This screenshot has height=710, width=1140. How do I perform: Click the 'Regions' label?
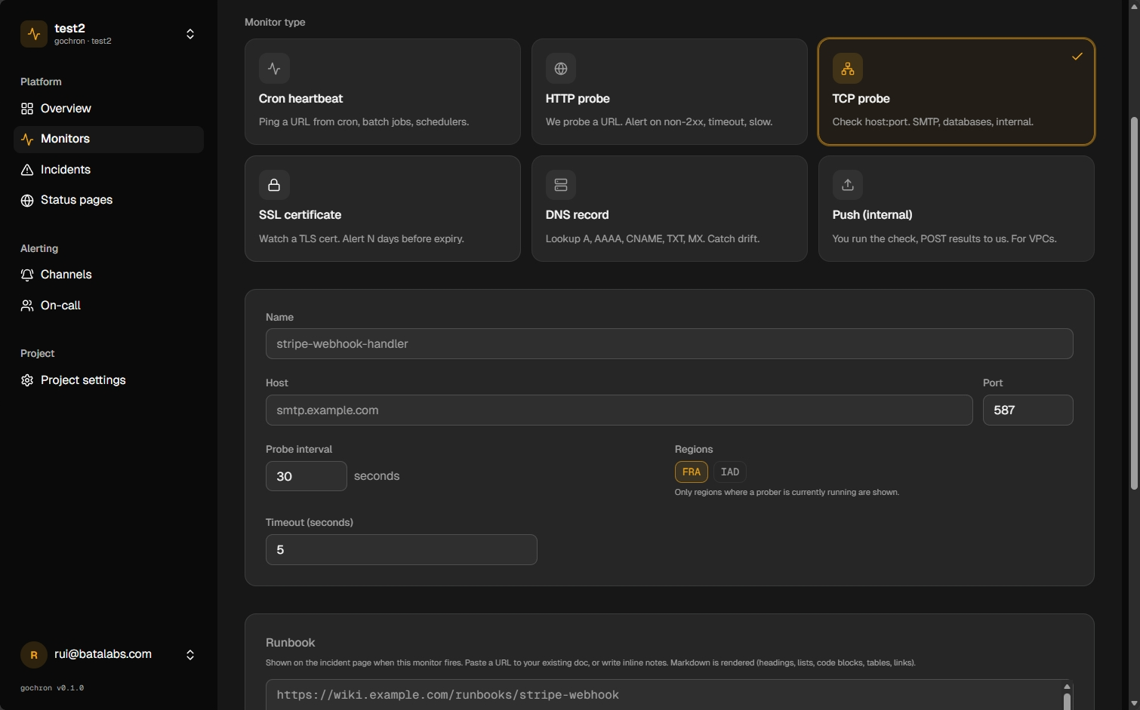[x=694, y=450]
